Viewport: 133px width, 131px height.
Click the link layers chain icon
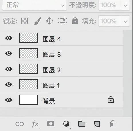tap(19, 124)
